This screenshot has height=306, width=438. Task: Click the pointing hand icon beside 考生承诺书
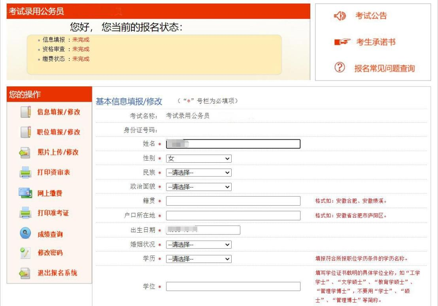click(x=342, y=42)
